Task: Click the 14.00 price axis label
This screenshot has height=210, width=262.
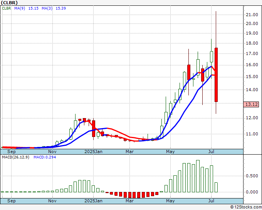Action: (x=252, y=90)
